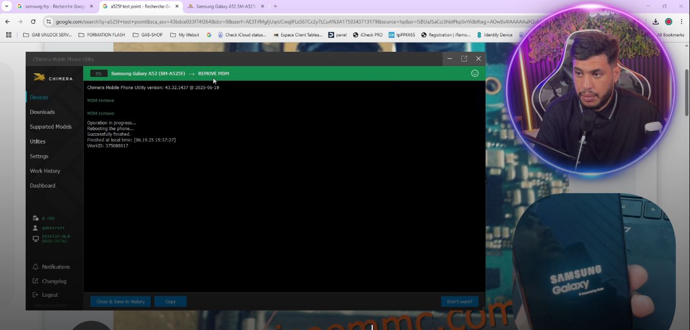The width and height of the screenshot is (690, 330).
Task: Open the browser three-dot menu
Action: [x=681, y=22]
